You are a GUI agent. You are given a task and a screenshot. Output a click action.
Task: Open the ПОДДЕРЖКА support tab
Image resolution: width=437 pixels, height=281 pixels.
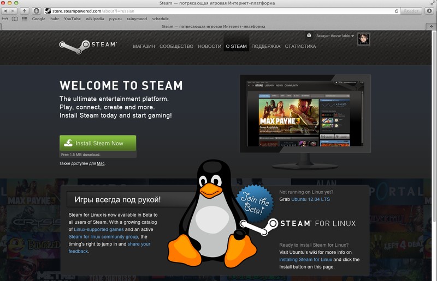[266, 46]
